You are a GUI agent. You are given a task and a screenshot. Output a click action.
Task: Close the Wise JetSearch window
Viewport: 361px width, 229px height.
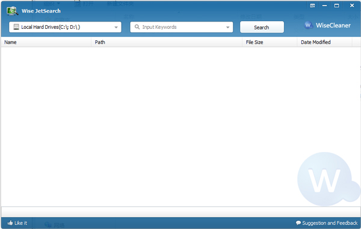[x=352, y=5]
